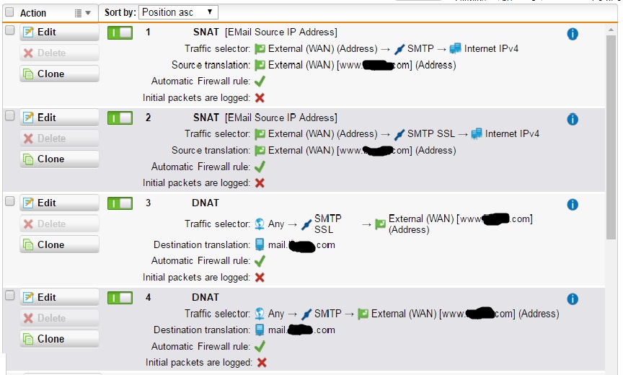
Task: Click the Action column header
Action: point(33,13)
